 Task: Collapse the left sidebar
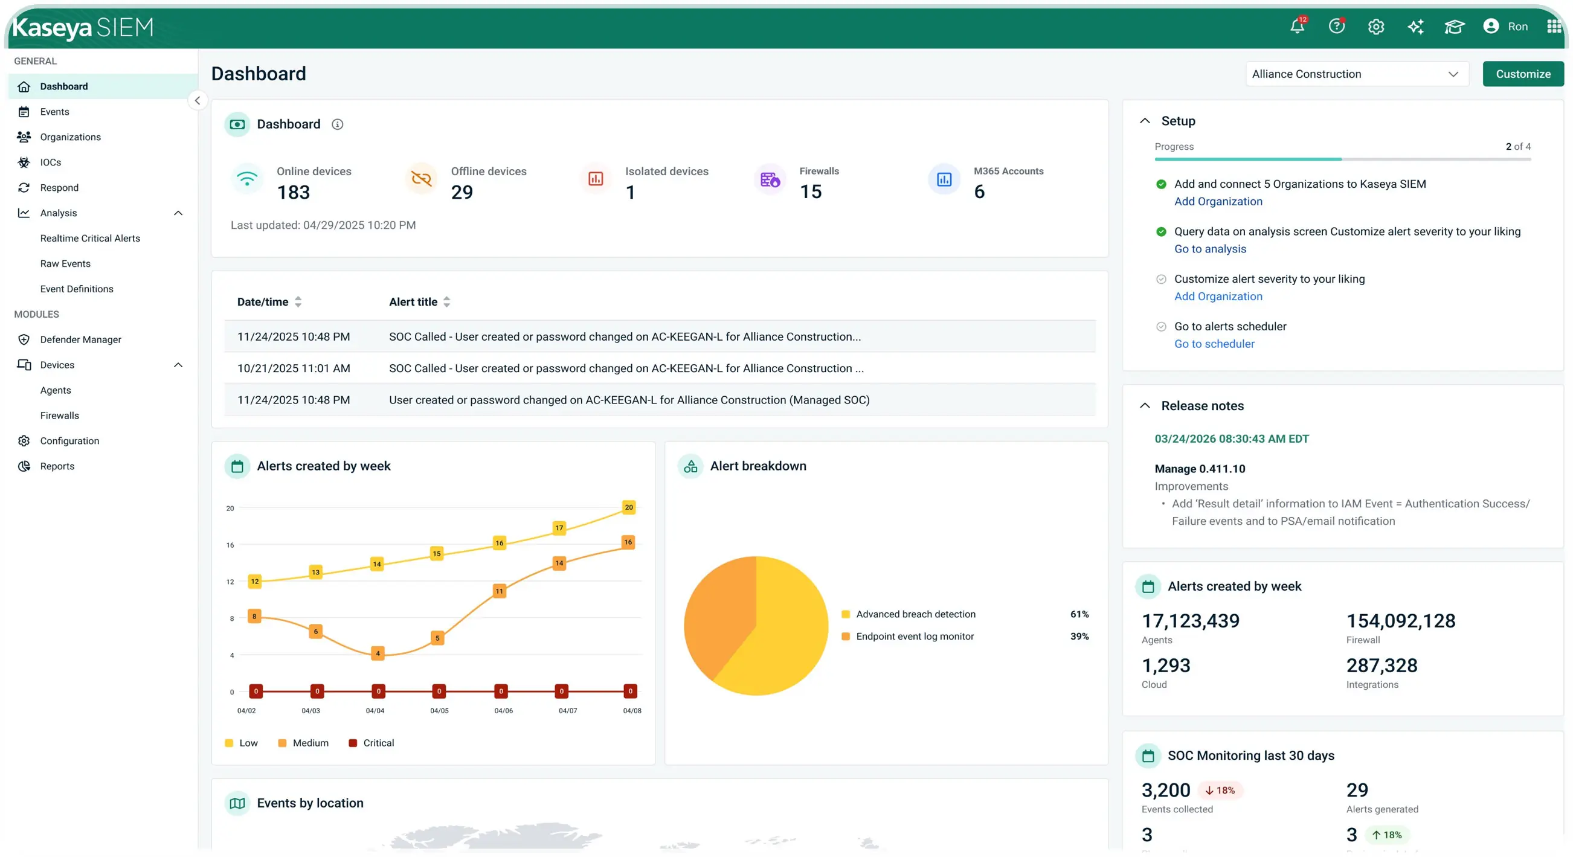(x=197, y=101)
